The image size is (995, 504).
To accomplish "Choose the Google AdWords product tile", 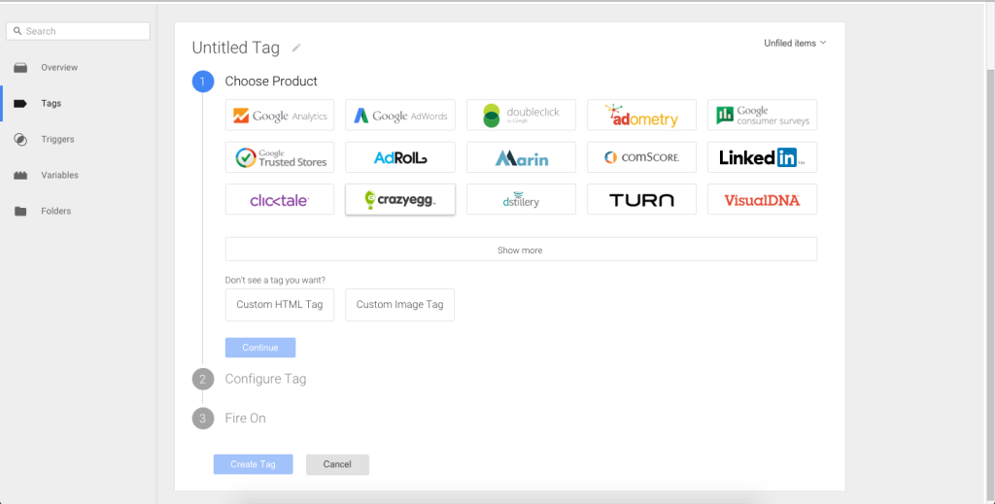I will coord(400,115).
